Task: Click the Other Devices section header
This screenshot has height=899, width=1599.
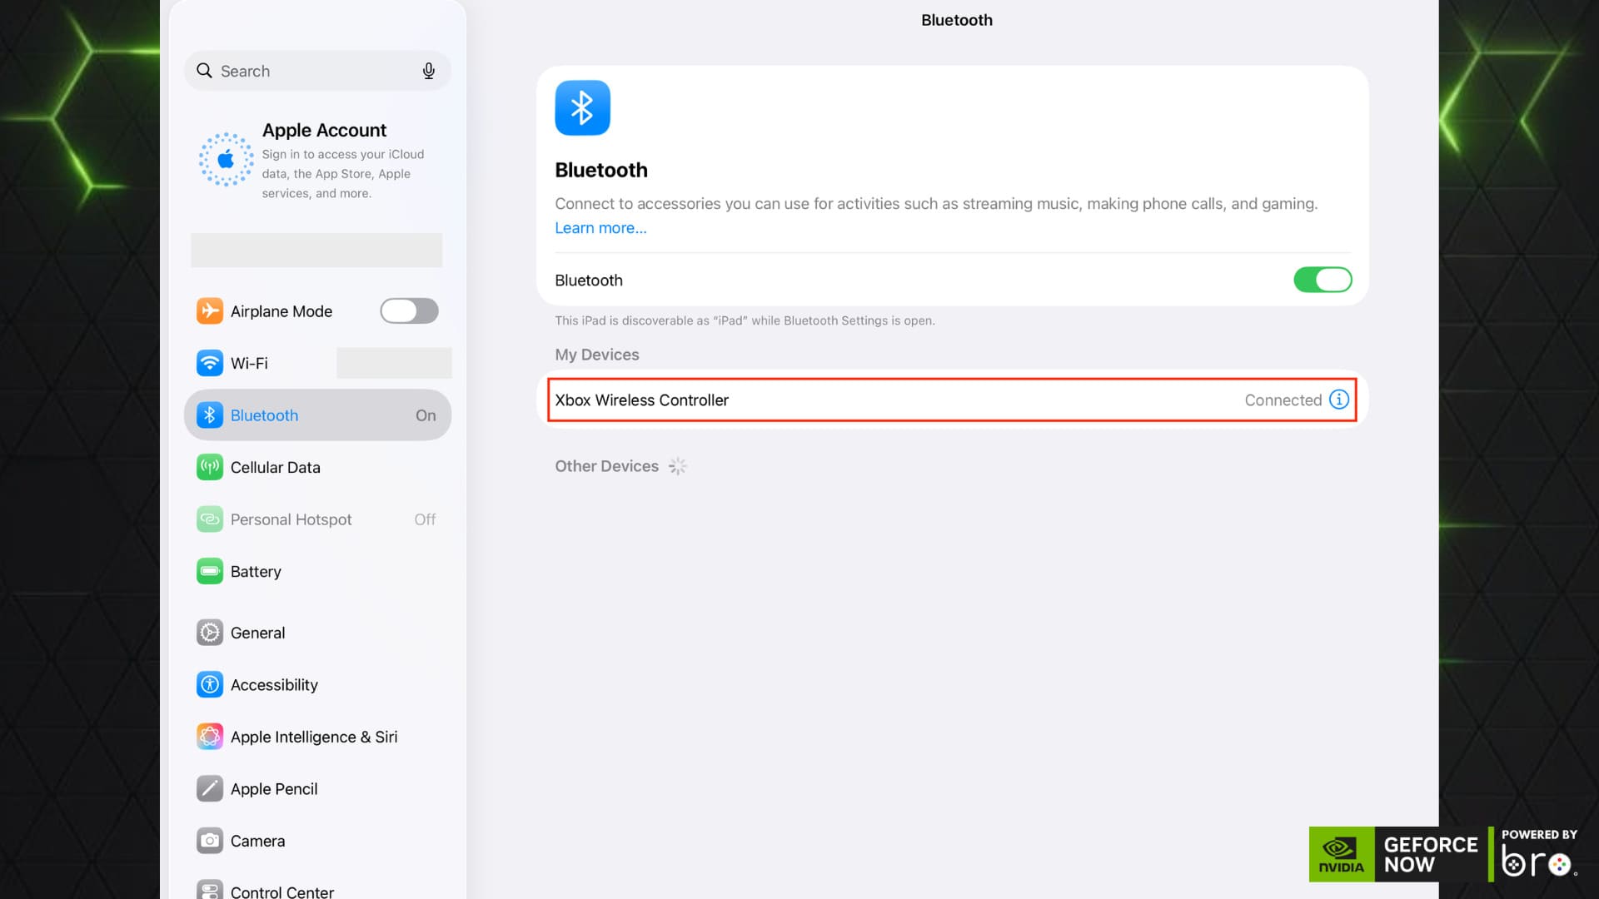Action: tap(606, 466)
